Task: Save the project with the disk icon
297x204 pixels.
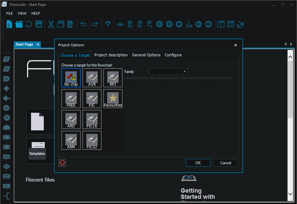Action: click(39, 24)
